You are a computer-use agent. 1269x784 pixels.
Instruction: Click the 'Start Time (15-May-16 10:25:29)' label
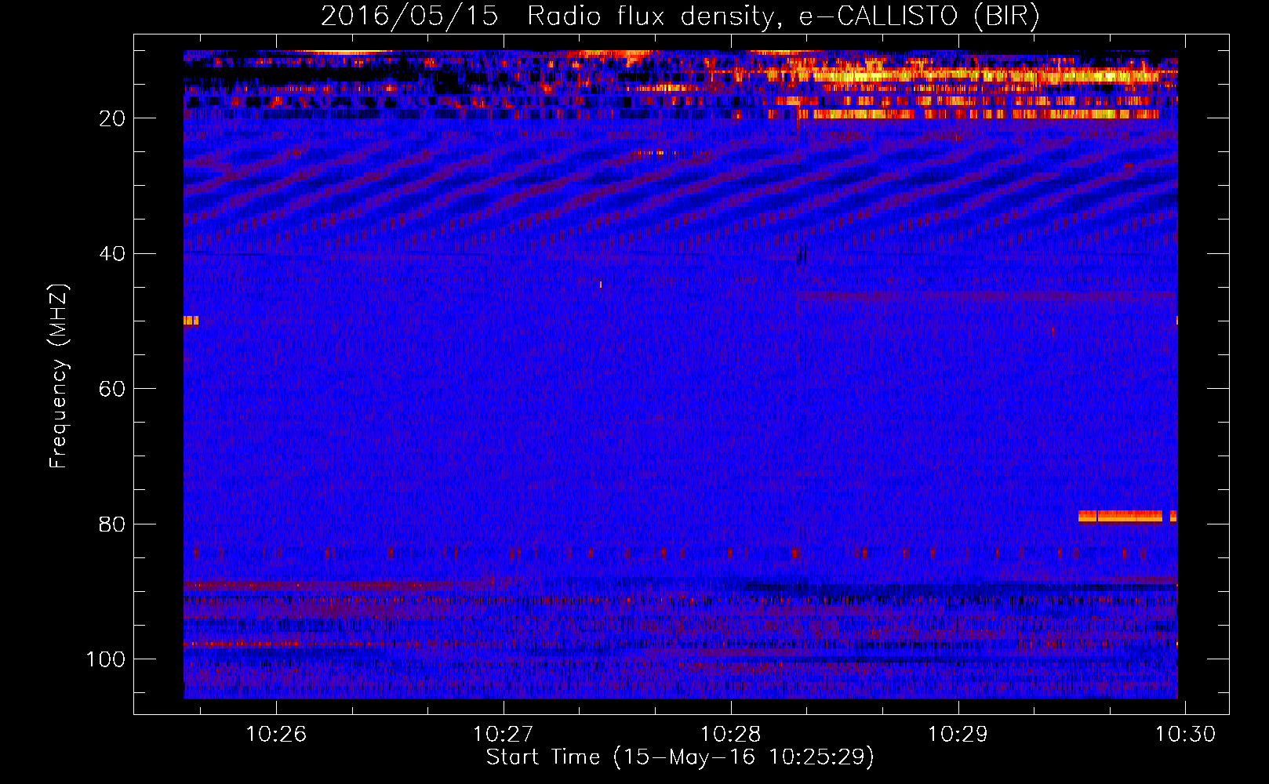[x=680, y=757]
